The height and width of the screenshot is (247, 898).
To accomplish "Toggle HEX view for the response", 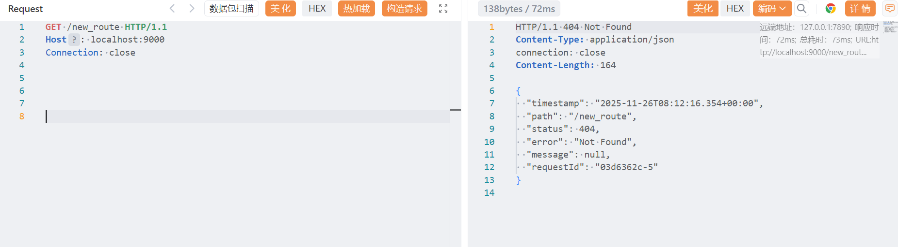I will coord(735,8).
